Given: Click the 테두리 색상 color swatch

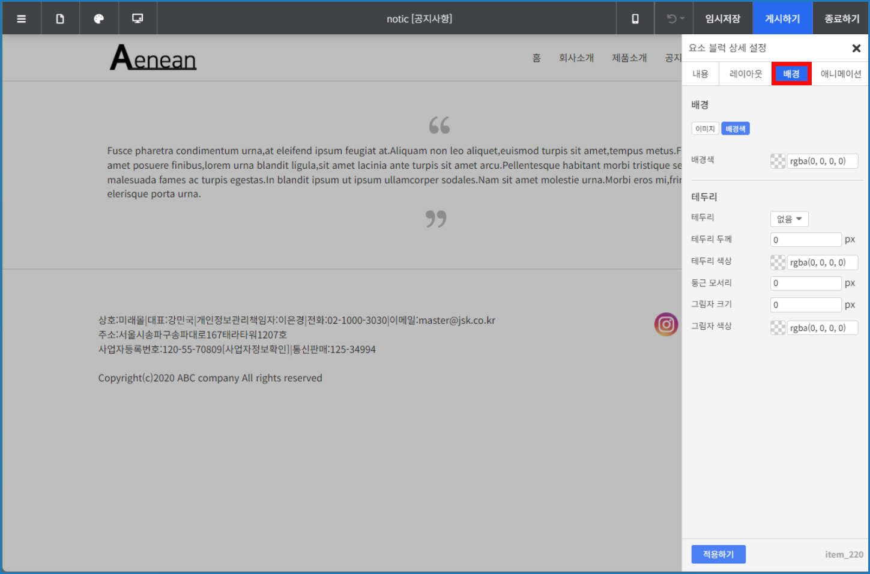Looking at the screenshot, I should [778, 262].
